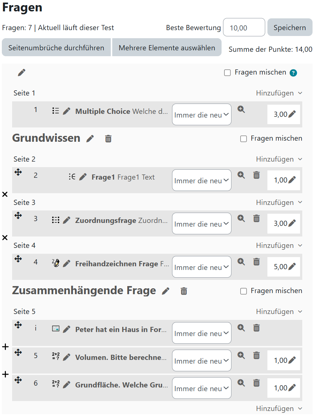Remove page break after Frage1
Image resolution: width=314 pixels, height=415 pixels.
[x=5, y=194]
